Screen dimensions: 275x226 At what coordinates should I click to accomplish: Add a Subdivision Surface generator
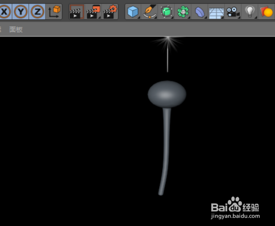(x=166, y=12)
